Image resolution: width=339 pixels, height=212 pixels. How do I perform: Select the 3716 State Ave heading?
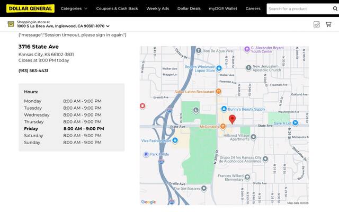pos(39,47)
